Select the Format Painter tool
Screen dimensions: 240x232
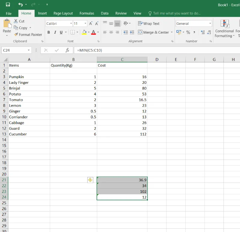click(x=28, y=35)
